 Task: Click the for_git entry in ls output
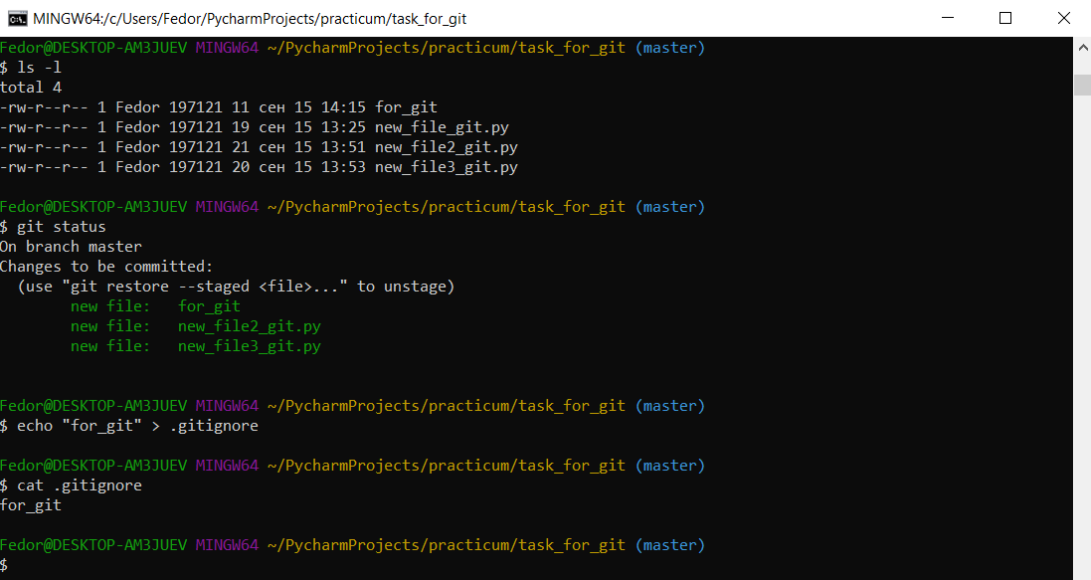click(407, 106)
